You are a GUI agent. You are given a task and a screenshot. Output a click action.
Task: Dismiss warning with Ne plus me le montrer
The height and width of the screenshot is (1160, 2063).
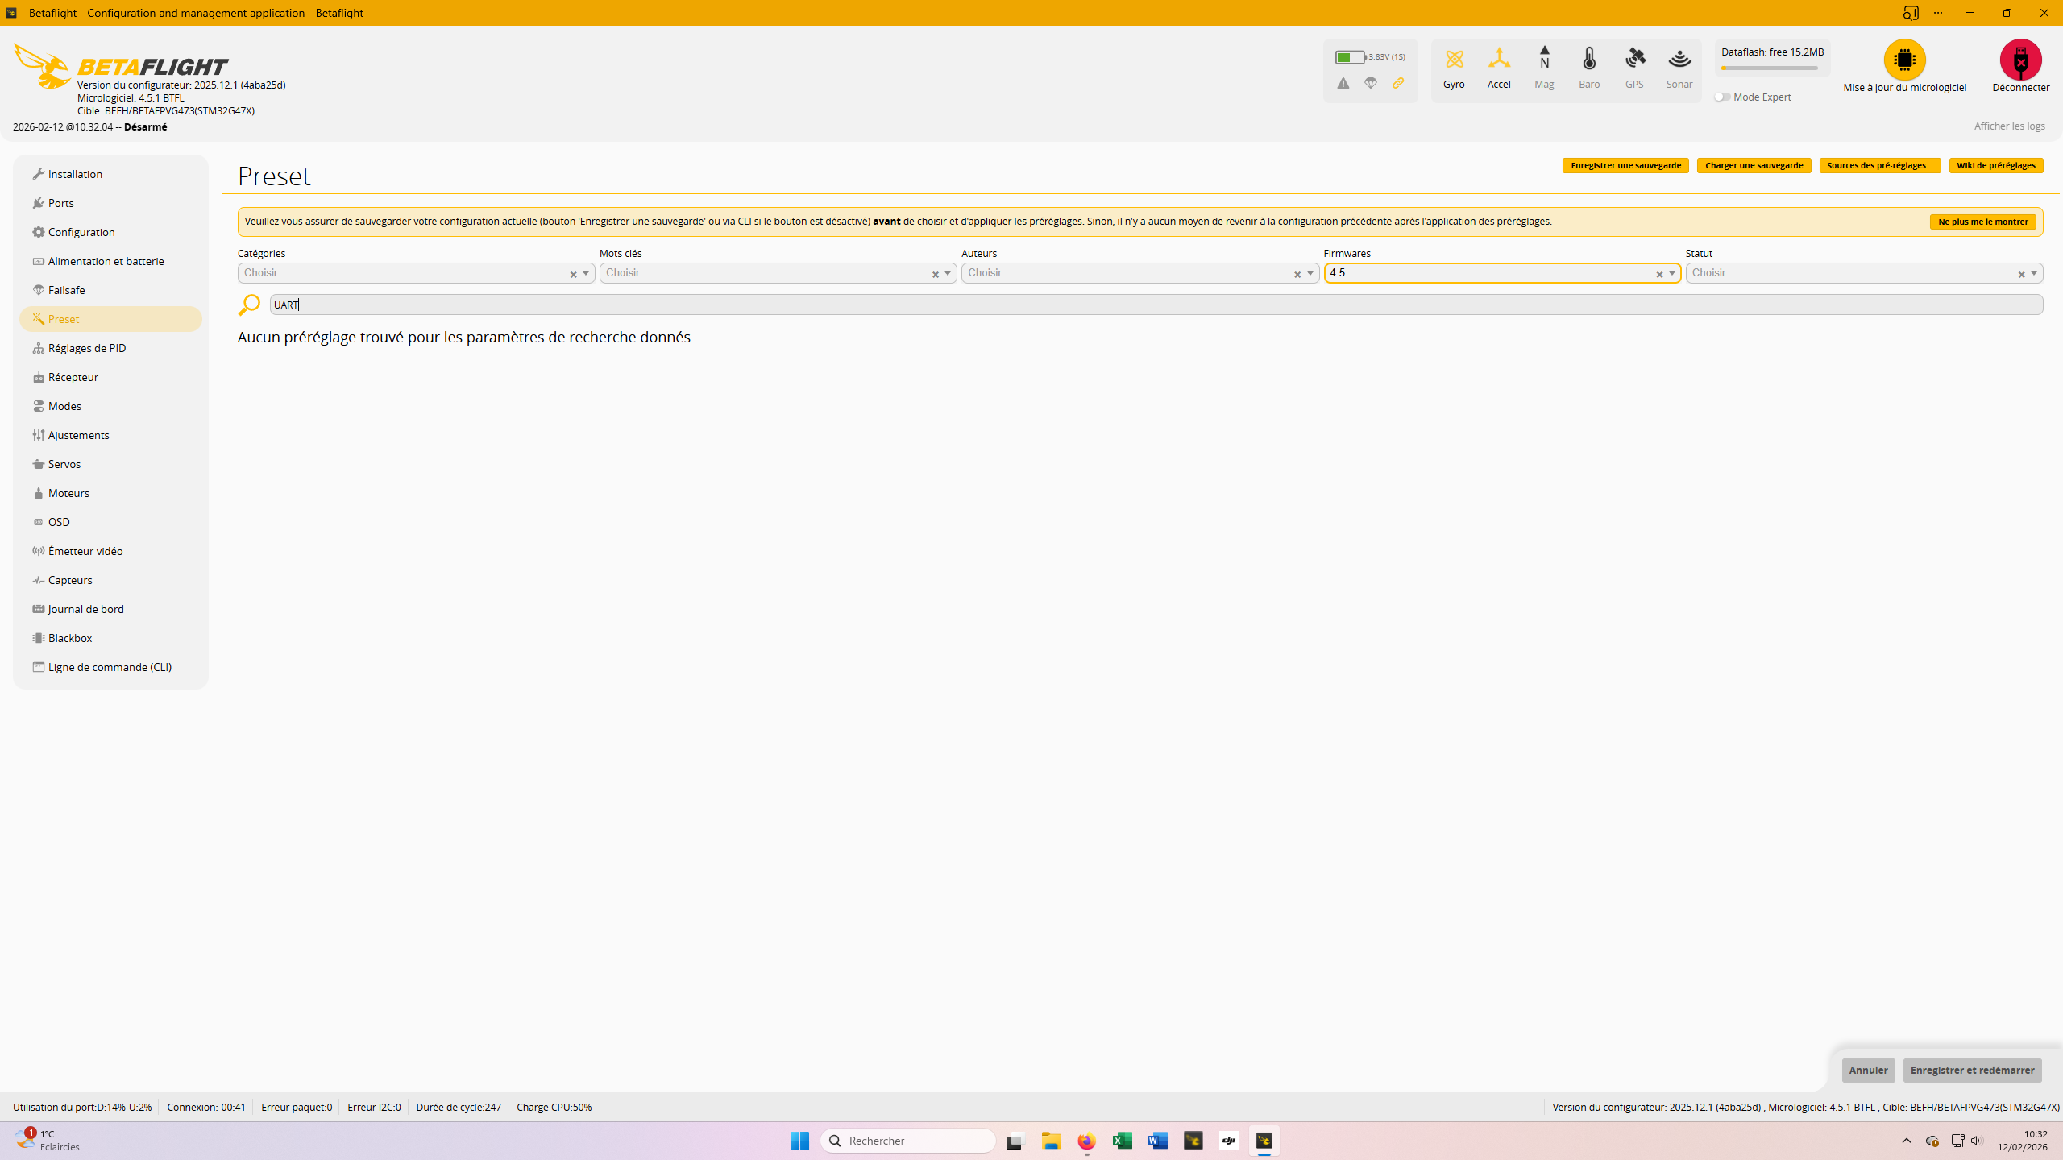click(x=1982, y=222)
